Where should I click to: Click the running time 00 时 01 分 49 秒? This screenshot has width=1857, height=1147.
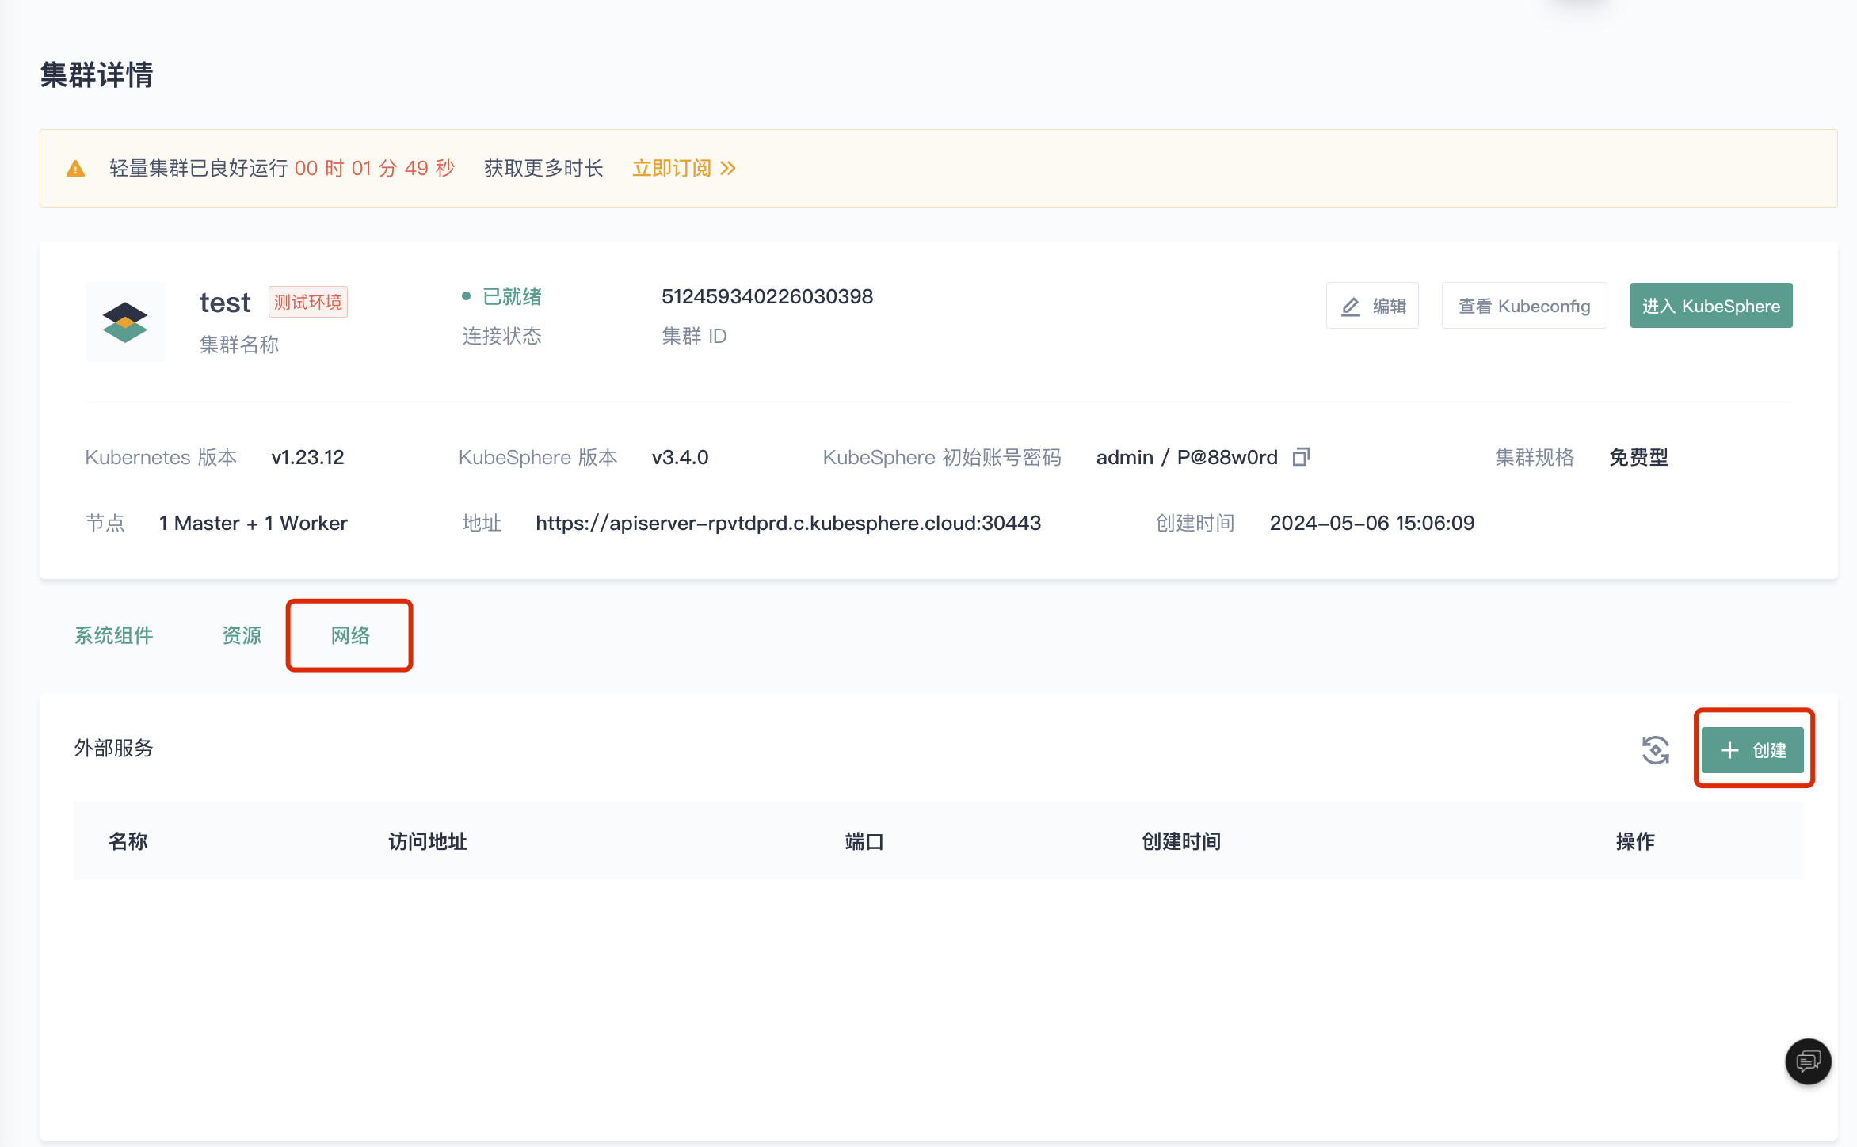click(x=374, y=168)
